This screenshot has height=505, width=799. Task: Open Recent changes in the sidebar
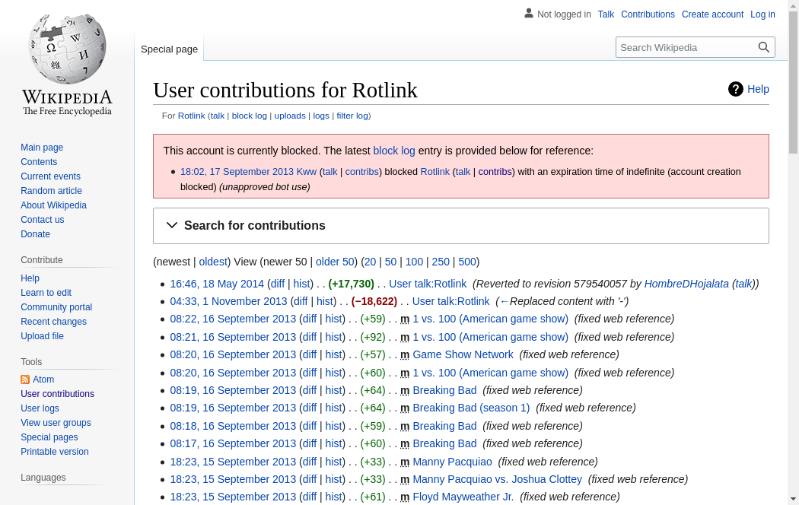(53, 322)
